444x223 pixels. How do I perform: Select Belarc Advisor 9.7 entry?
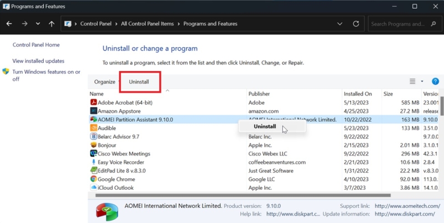(x=118, y=137)
